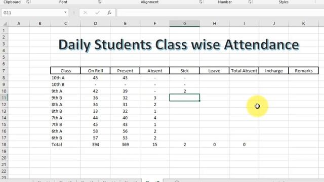This screenshot has width=324, height=182.
Task: Select the 8th A class cell
Action: (65, 105)
